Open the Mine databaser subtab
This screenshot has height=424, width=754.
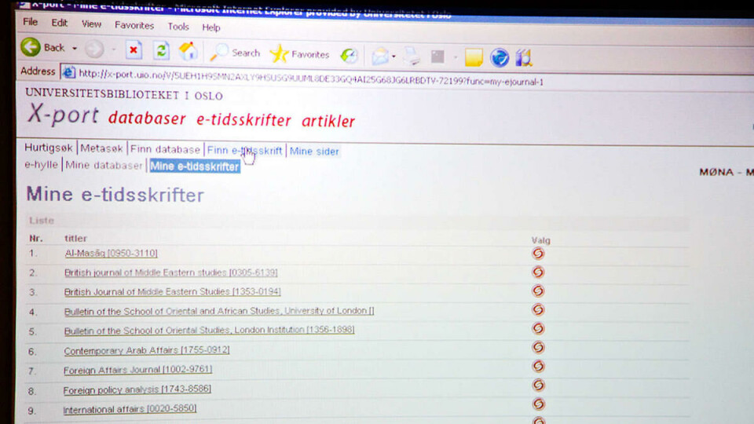click(104, 166)
